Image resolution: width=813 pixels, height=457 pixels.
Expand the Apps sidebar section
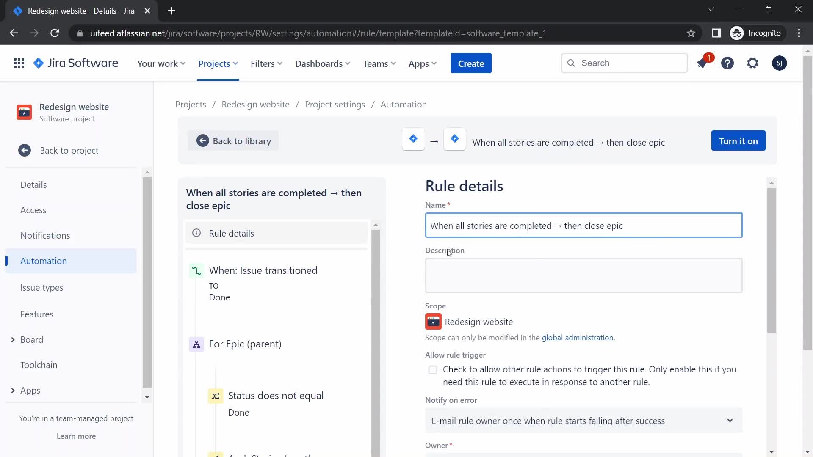12,389
